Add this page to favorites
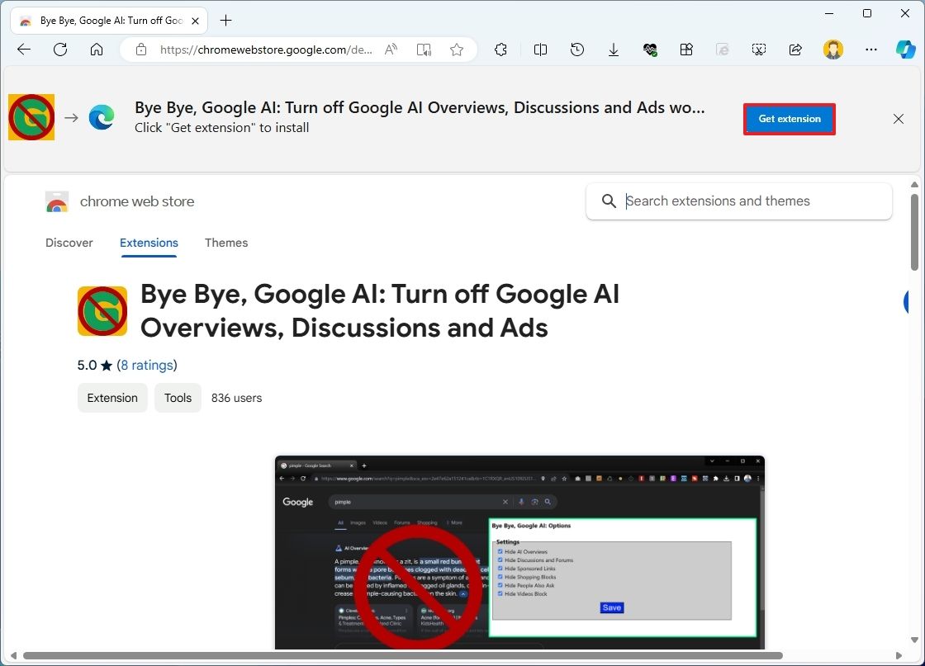This screenshot has height=666, width=925. tap(457, 50)
